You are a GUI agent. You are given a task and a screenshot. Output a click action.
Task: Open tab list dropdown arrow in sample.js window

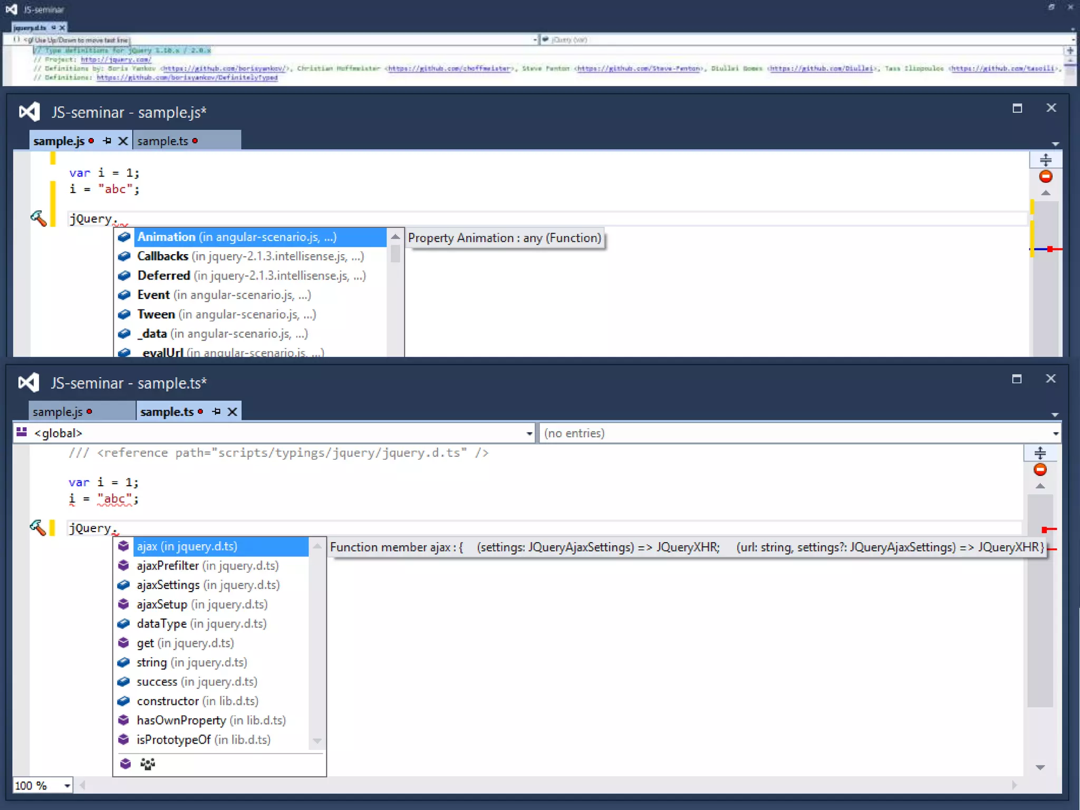pos(1055,143)
